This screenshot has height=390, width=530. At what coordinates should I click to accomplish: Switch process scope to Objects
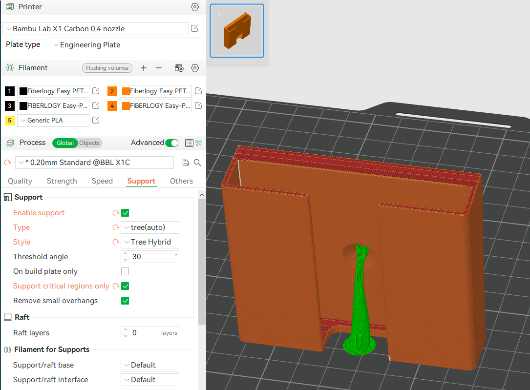89,143
